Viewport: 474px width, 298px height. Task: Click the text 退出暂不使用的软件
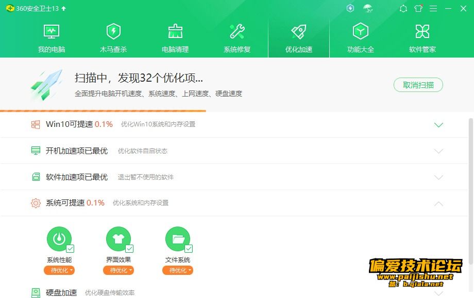(x=145, y=177)
